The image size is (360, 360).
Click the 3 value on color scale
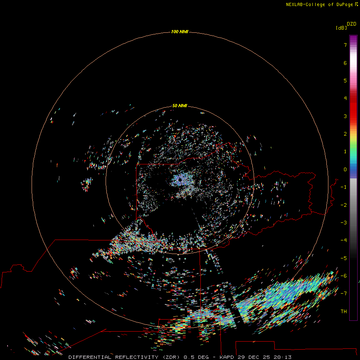coord(345,116)
